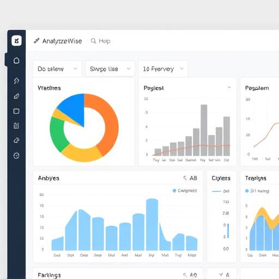
Task: Click the vertical blue slider in Cipiets
Action: tap(228, 231)
